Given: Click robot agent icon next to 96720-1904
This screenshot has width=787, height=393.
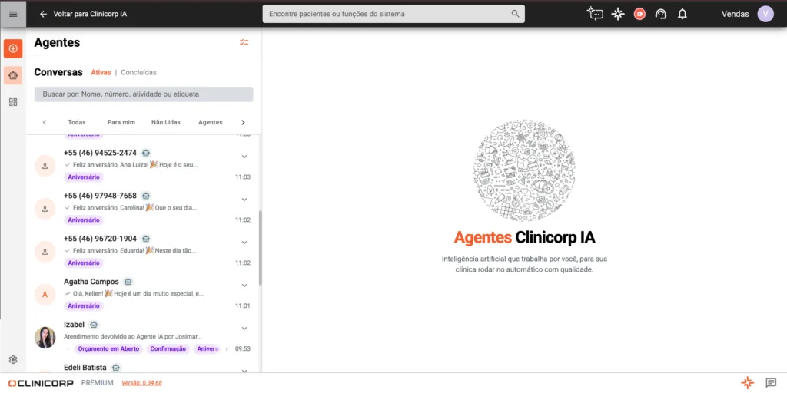Looking at the screenshot, I should (x=146, y=239).
